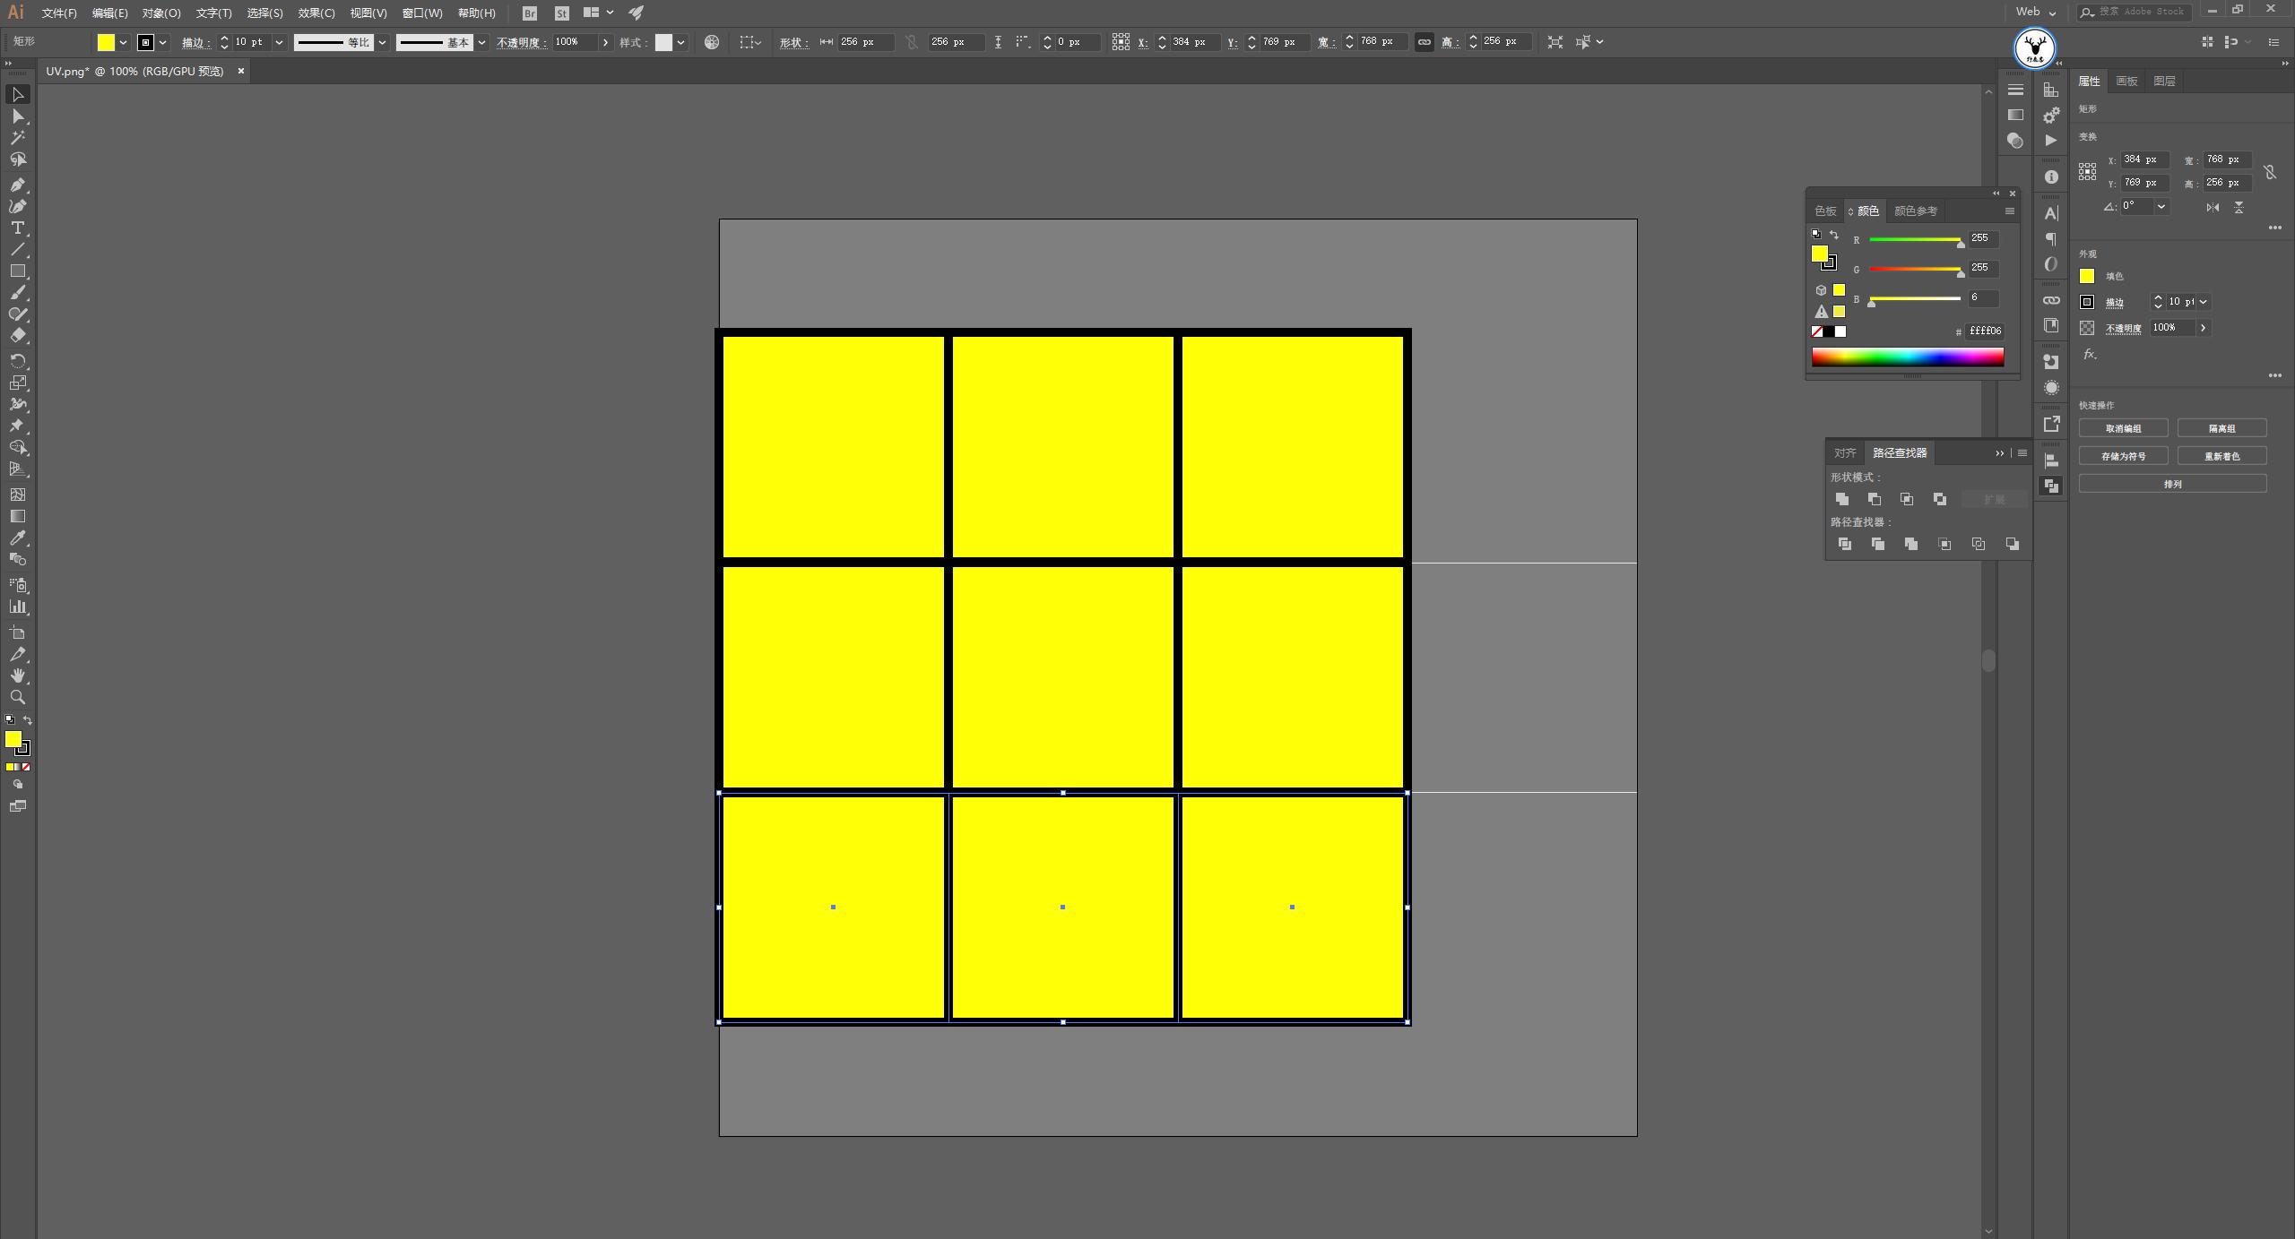
Task: Select the Eyedropper tool
Action: [17, 538]
